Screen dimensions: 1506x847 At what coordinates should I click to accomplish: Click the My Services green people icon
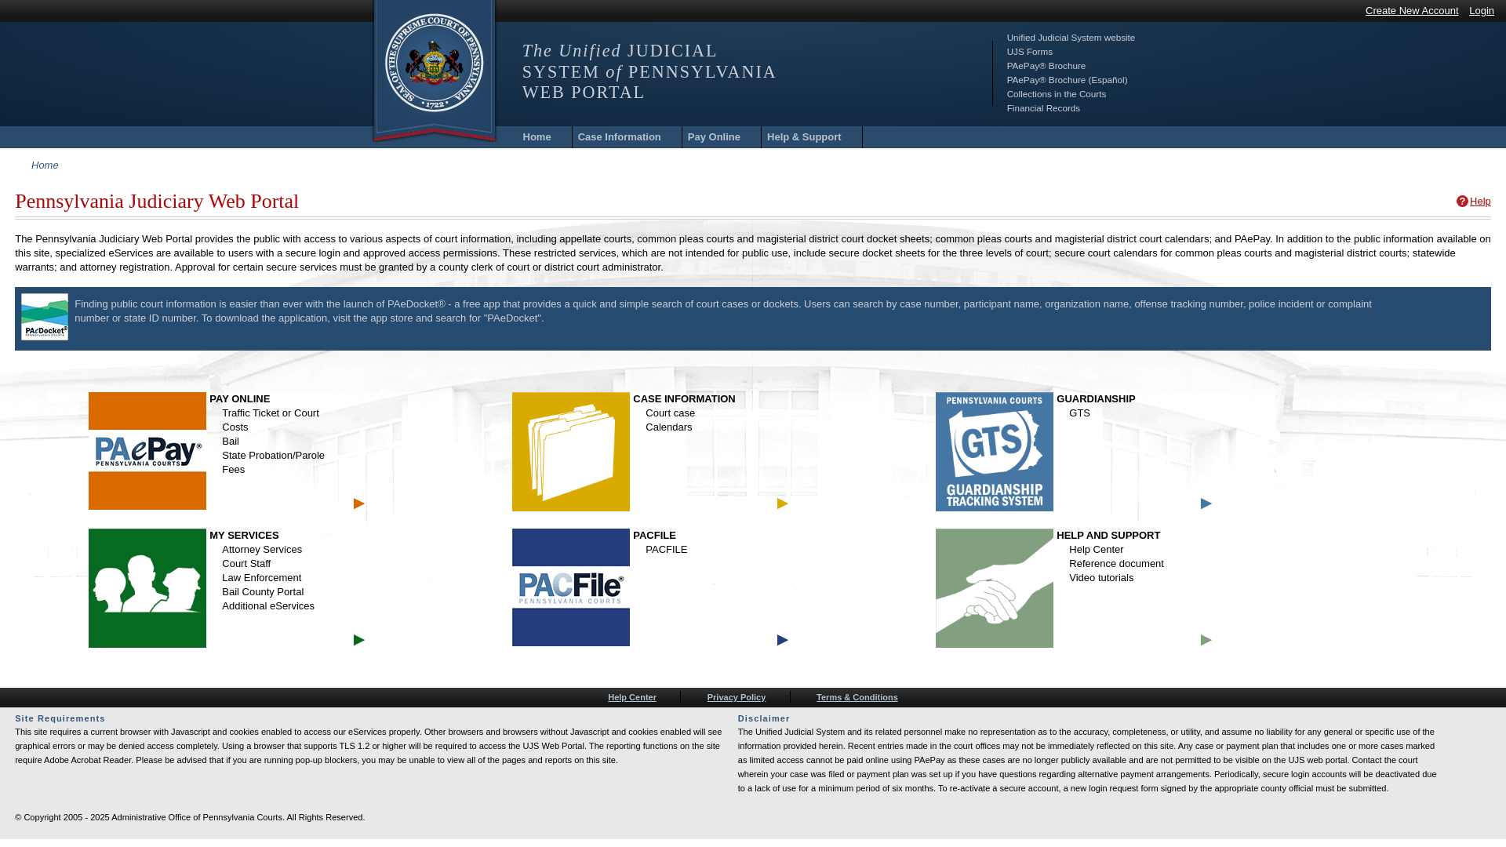(x=147, y=588)
